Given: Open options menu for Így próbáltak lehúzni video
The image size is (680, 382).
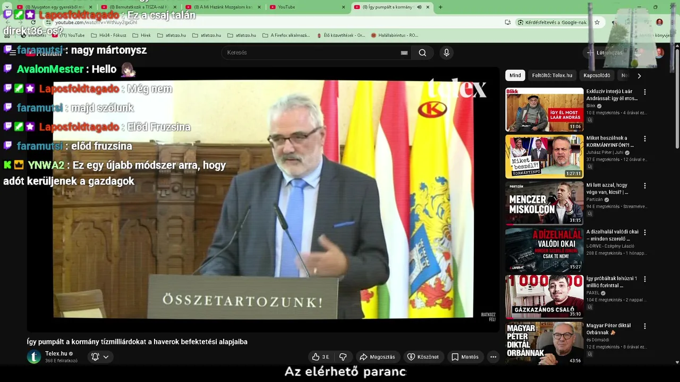Looking at the screenshot, I should click(x=645, y=279).
